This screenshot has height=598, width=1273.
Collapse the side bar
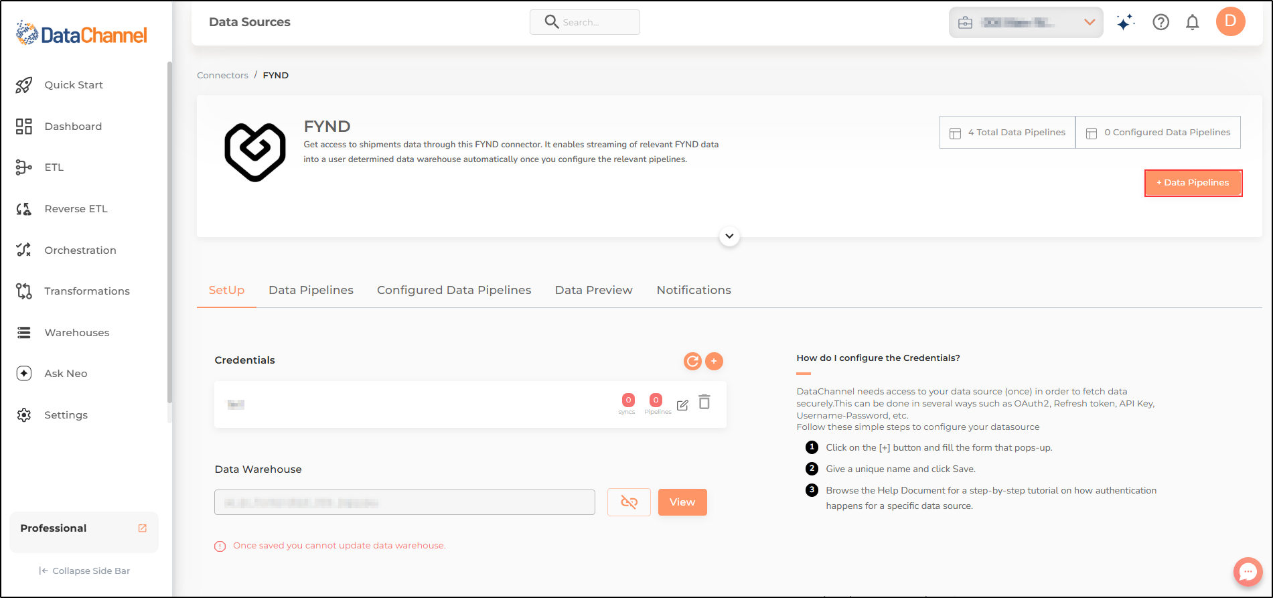click(84, 571)
